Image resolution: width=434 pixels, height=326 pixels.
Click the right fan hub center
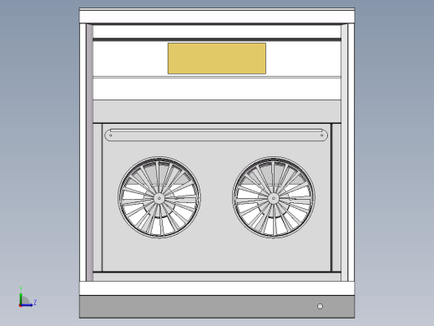point(274,198)
